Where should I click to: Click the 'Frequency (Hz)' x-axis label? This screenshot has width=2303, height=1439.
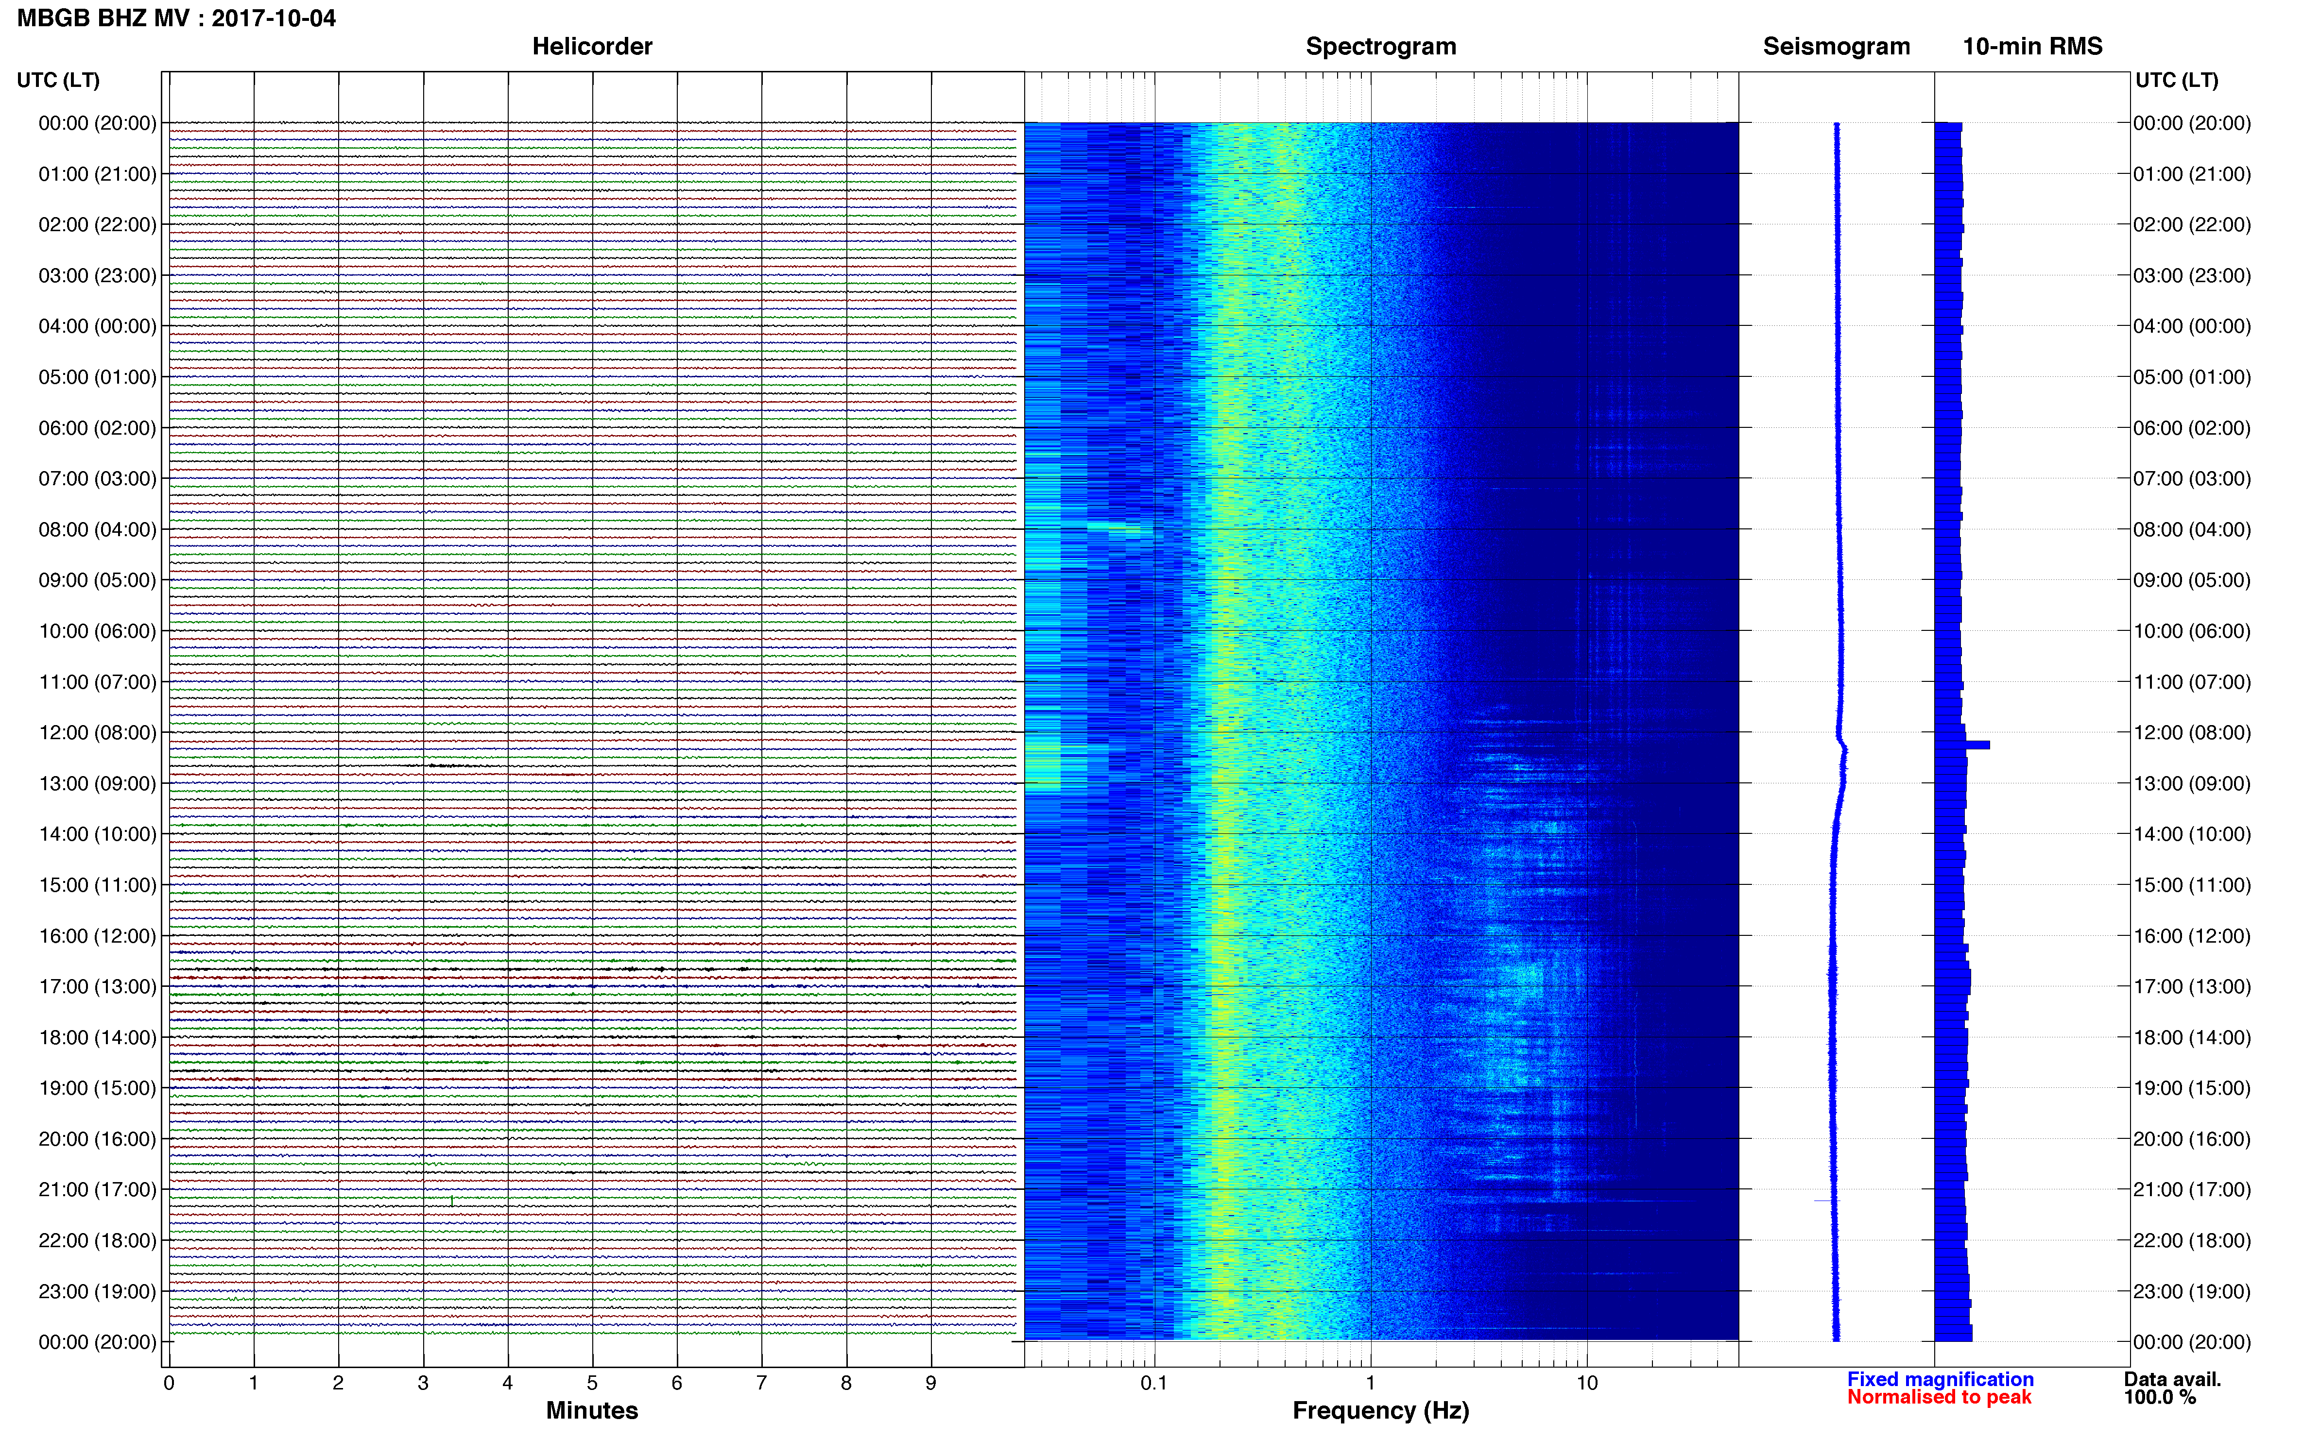pyautogui.click(x=1380, y=1410)
